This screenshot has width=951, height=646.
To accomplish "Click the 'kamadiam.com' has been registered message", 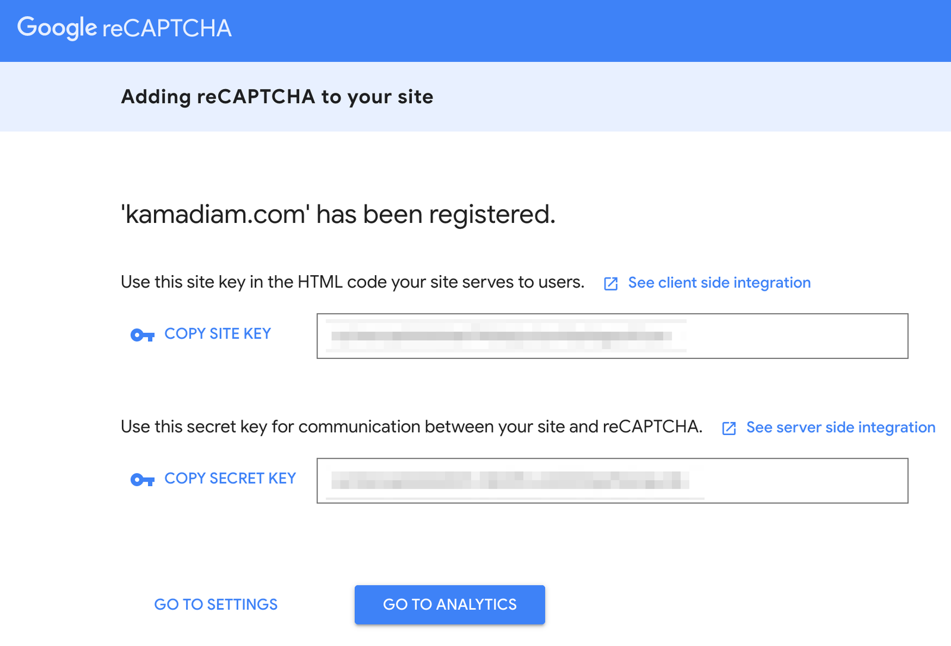I will pyautogui.click(x=338, y=215).
